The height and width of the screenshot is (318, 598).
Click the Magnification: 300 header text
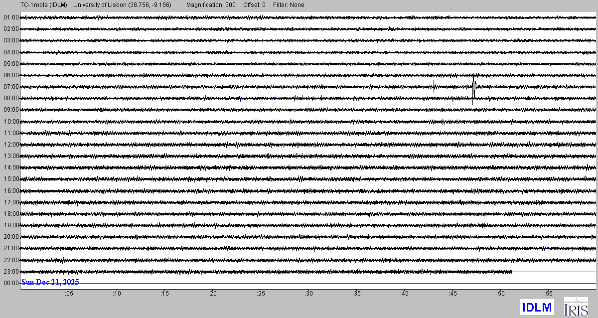click(211, 5)
